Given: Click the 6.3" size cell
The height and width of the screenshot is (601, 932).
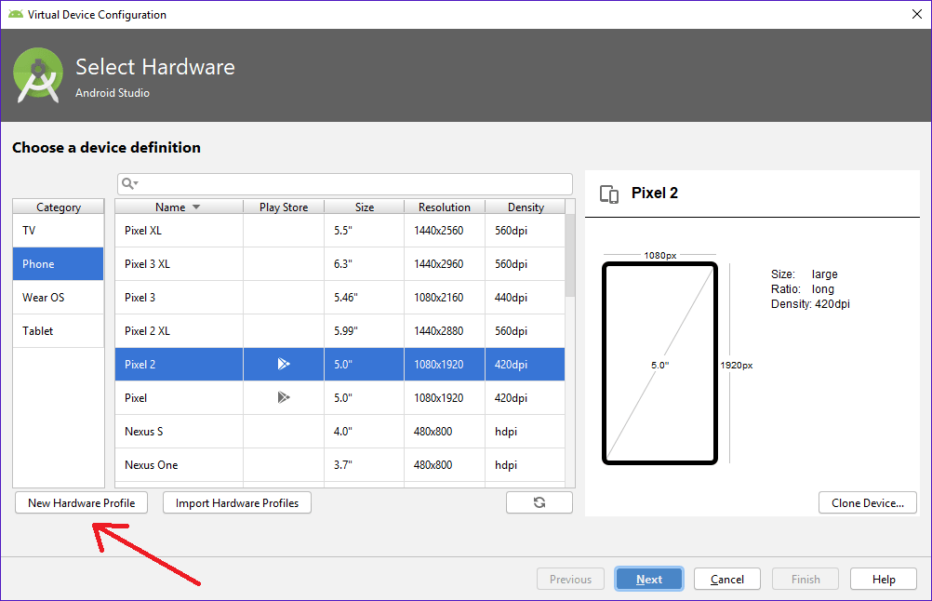Looking at the screenshot, I should point(365,264).
